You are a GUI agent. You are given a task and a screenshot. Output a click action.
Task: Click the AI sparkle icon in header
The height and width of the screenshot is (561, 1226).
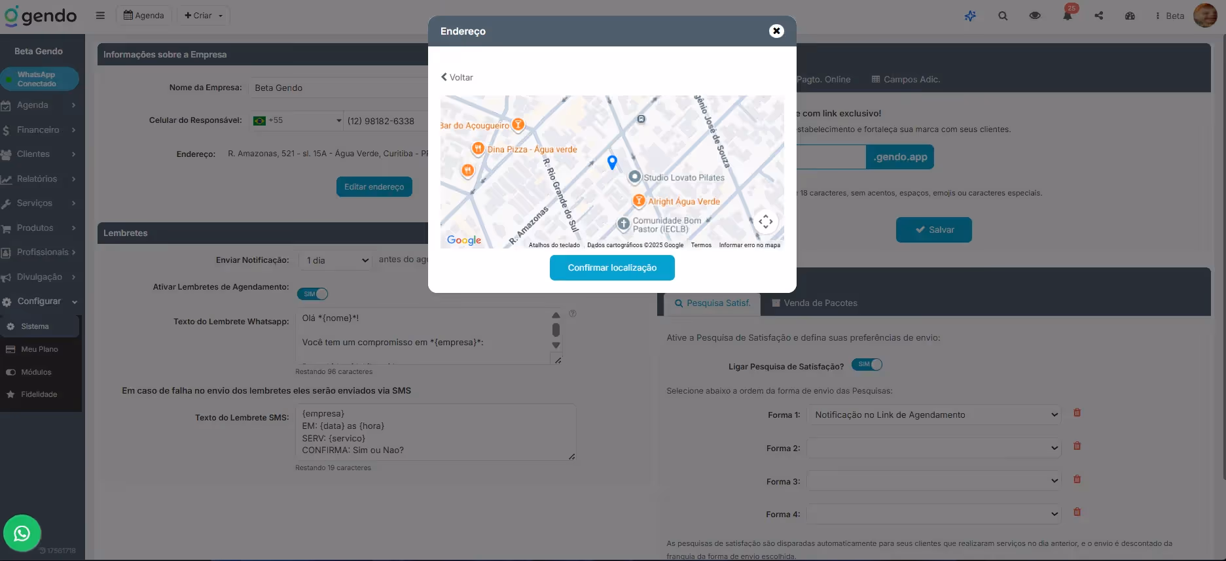(x=971, y=16)
